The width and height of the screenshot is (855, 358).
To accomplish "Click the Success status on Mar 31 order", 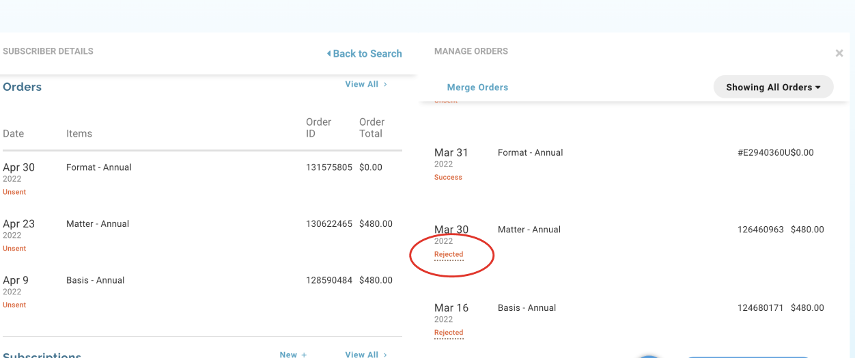I will click(x=448, y=178).
